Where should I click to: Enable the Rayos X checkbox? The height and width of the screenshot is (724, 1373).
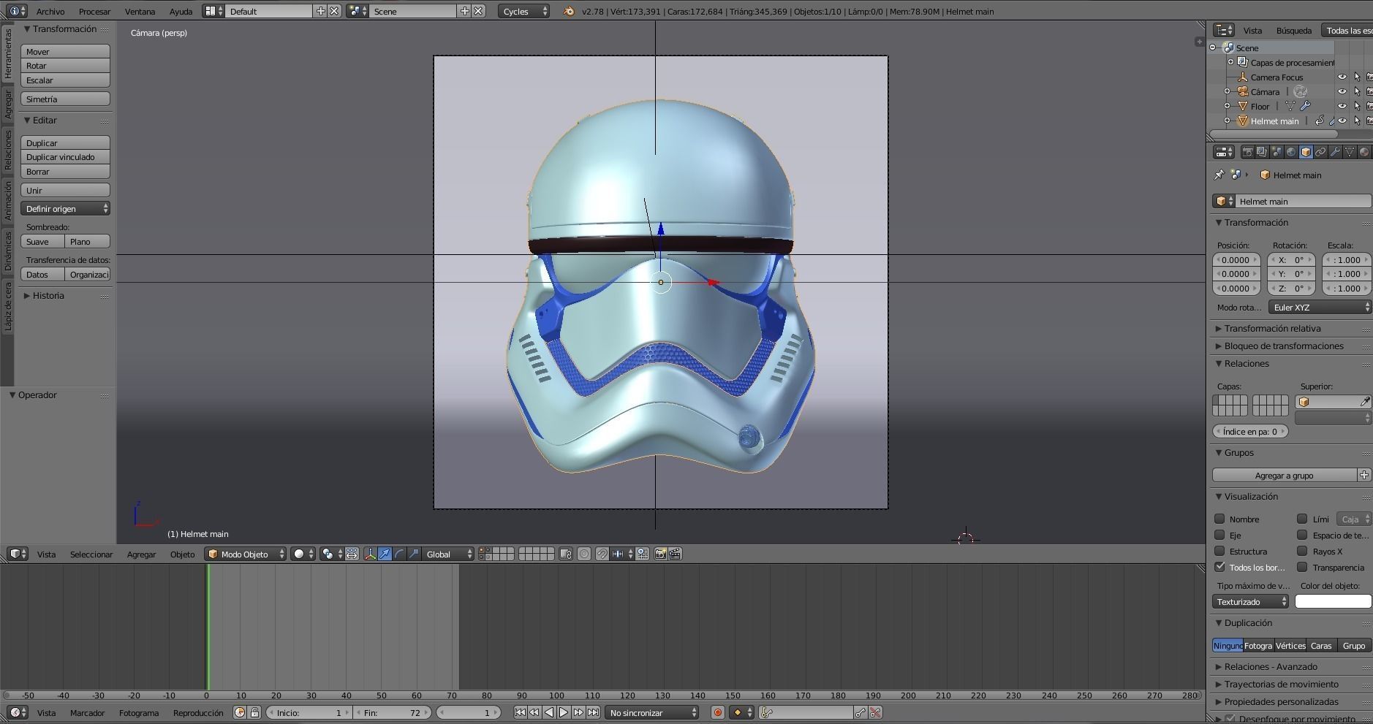1302,552
